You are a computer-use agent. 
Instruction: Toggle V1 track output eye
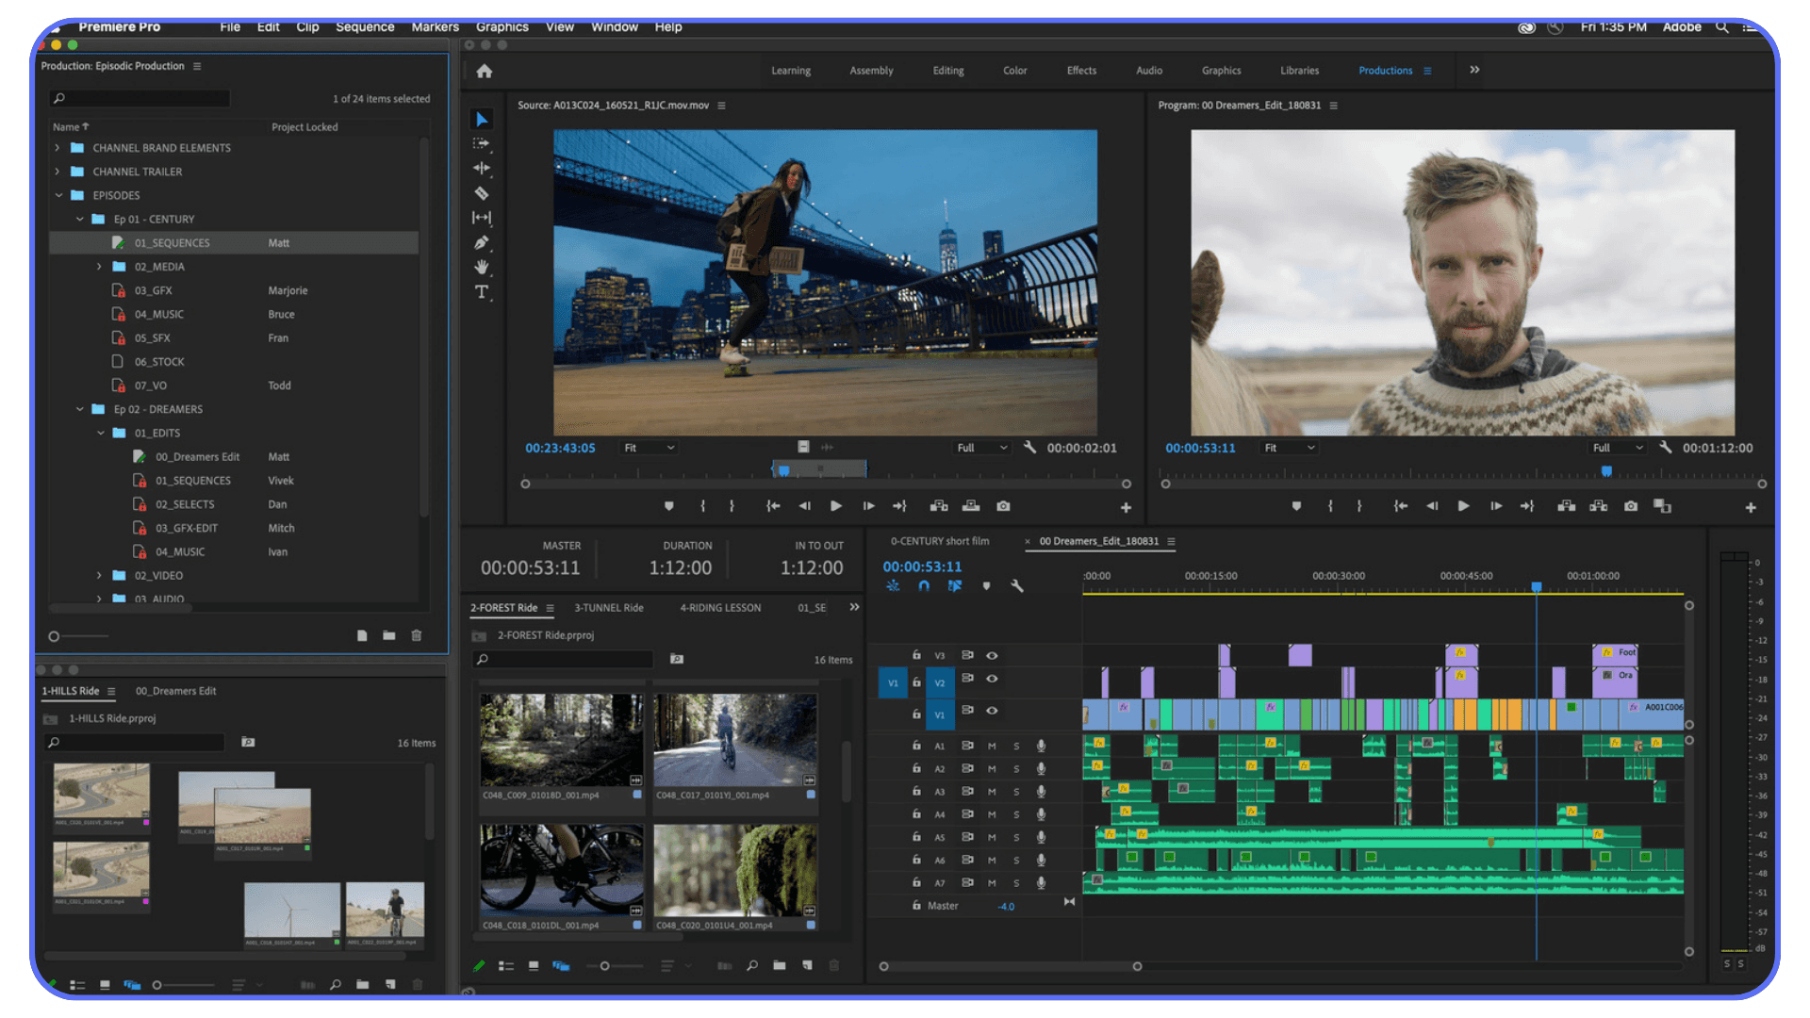pyautogui.click(x=992, y=711)
